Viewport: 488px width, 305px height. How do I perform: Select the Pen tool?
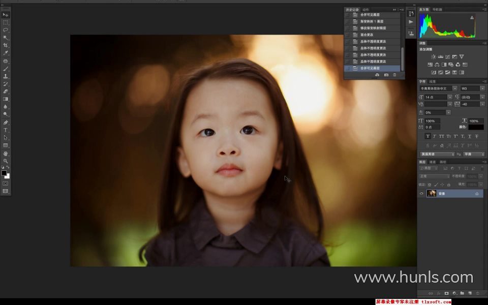click(5, 123)
